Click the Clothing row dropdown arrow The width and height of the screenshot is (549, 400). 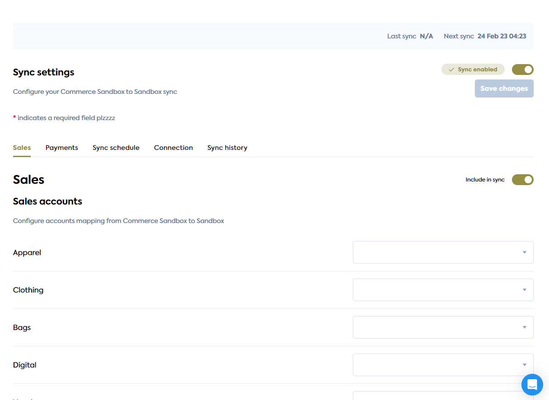524,290
